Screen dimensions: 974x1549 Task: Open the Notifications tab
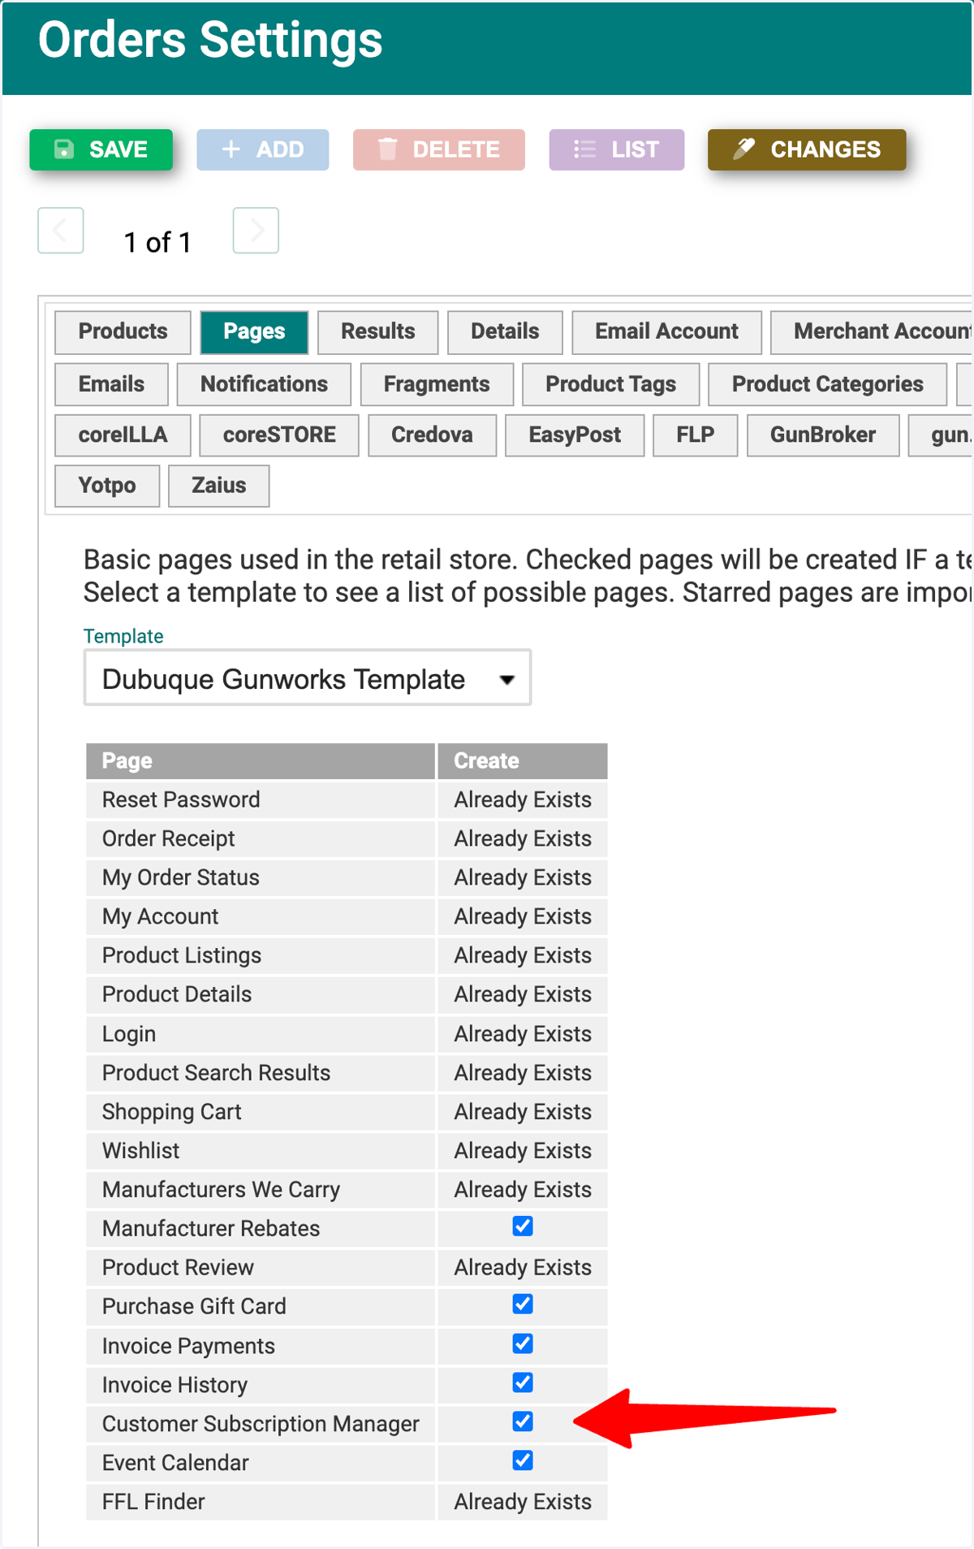click(264, 384)
